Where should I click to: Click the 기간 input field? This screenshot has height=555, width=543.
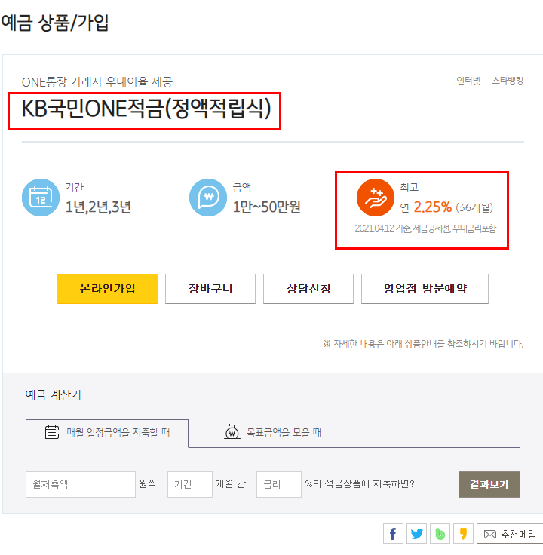(190, 484)
